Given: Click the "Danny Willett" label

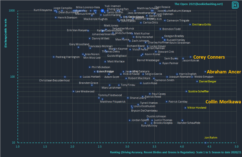Looking at the screenshot, I should pyautogui.click(x=101, y=38).
